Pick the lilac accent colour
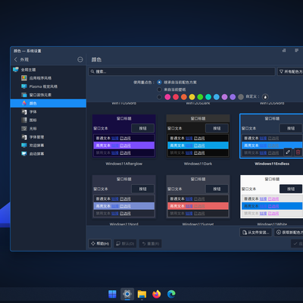The width and height of the screenshot is (303, 303). [224, 97]
